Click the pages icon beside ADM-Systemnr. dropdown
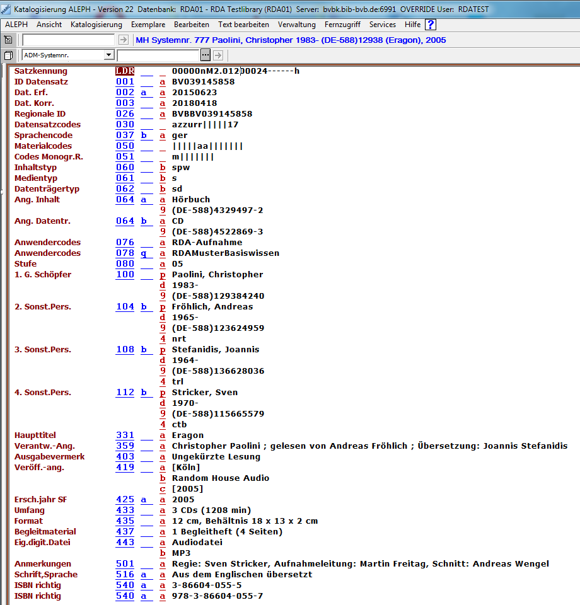580x605 pixels. [x=9, y=55]
